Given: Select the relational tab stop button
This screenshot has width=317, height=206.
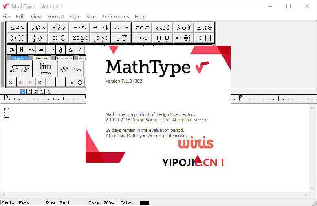Looking at the screenshot, I should click(x=42, y=92).
